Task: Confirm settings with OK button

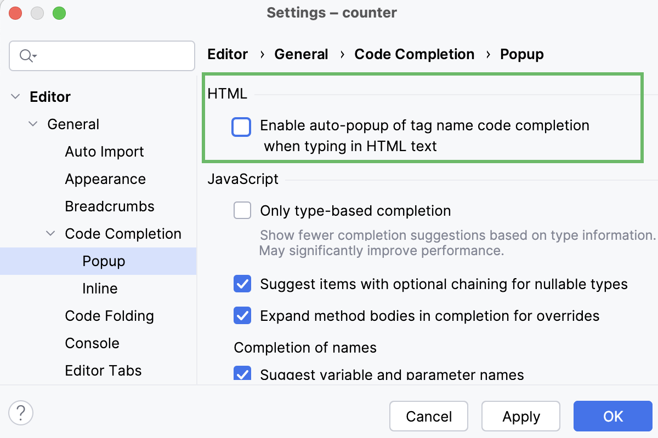Action: coord(613,417)
